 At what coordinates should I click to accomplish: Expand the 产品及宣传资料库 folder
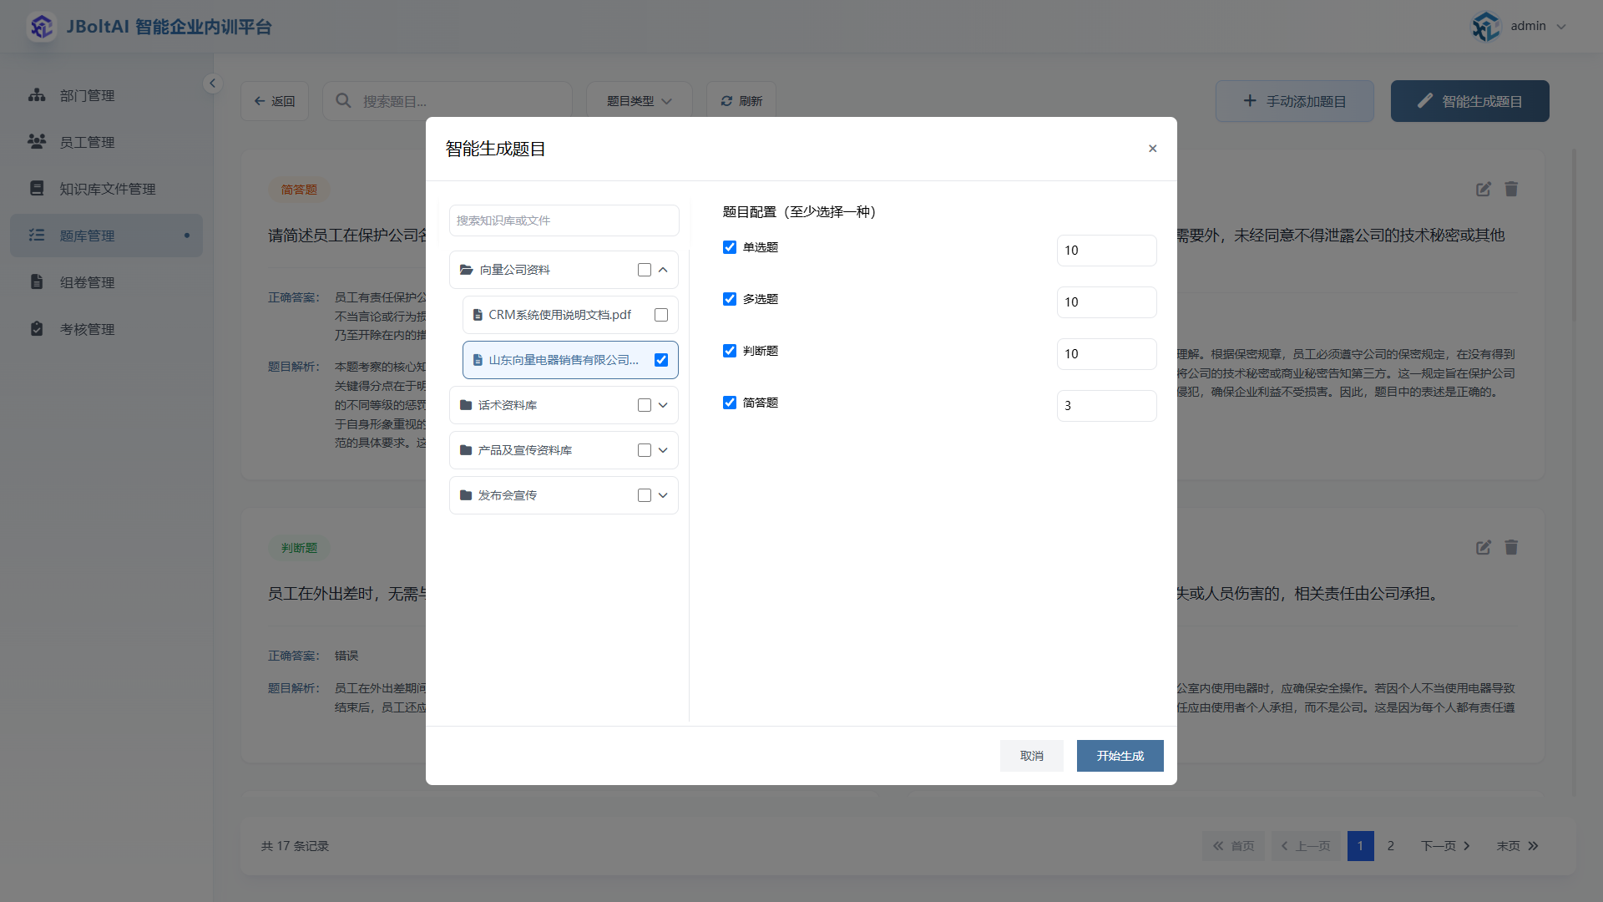pyautogui.click(x=663, y=450)
